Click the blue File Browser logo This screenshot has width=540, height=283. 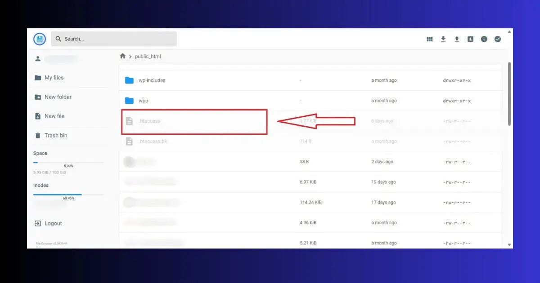point(39,39)
